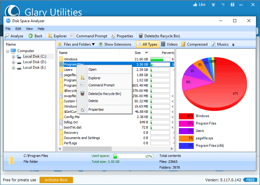Open Properties from the toolbar
The height and width of the screenshot is (185, 260).
tap(122, 36)
